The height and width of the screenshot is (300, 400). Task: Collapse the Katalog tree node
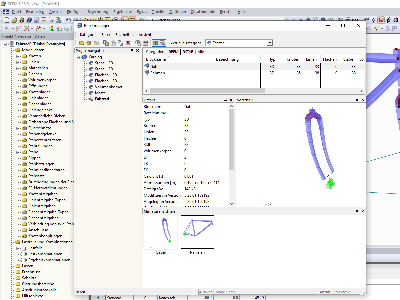79,57
